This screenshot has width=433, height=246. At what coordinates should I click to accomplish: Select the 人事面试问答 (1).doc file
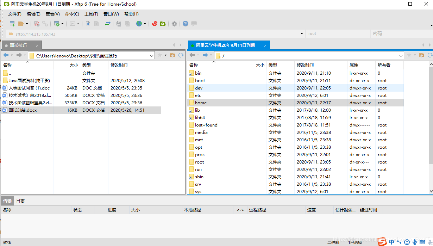(x=81, y=88)
